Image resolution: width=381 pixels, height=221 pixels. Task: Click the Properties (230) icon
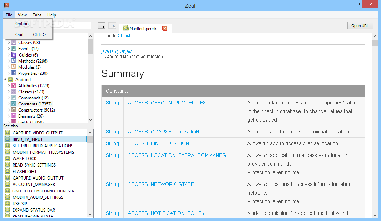pyautogui.click(x=14, y=73)
